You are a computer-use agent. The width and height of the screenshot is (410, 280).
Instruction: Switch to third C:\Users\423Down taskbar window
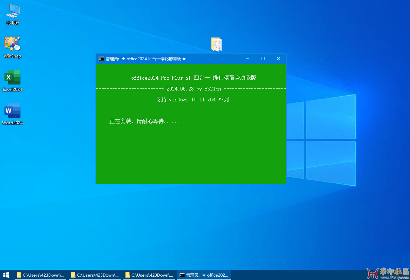point(150,275)
